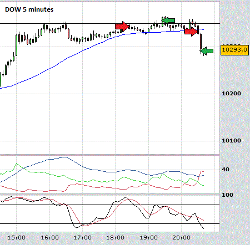Screen dimensions: 250x245
Task: Click the 19:00 time axis label
Action: pos(148,238)
